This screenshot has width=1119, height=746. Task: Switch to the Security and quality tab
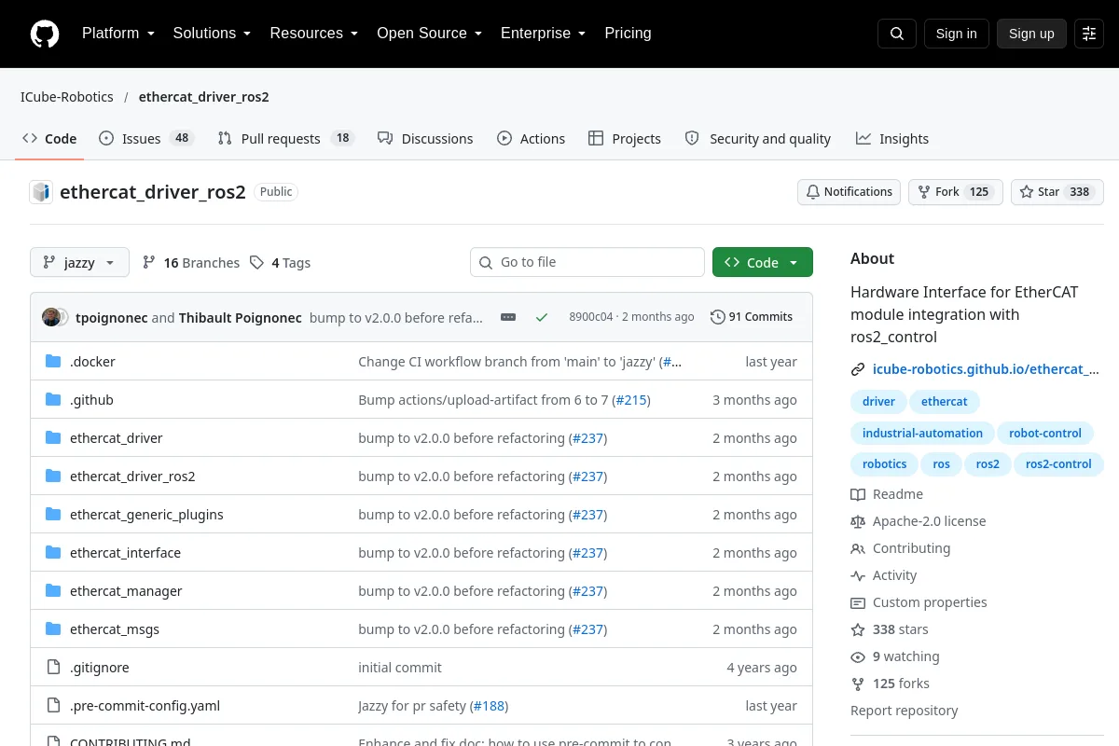tap(758, 138)
